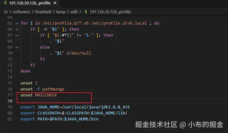Click the 'done' keyword on line 73
The image size is (228, 133).
point(25,71)
